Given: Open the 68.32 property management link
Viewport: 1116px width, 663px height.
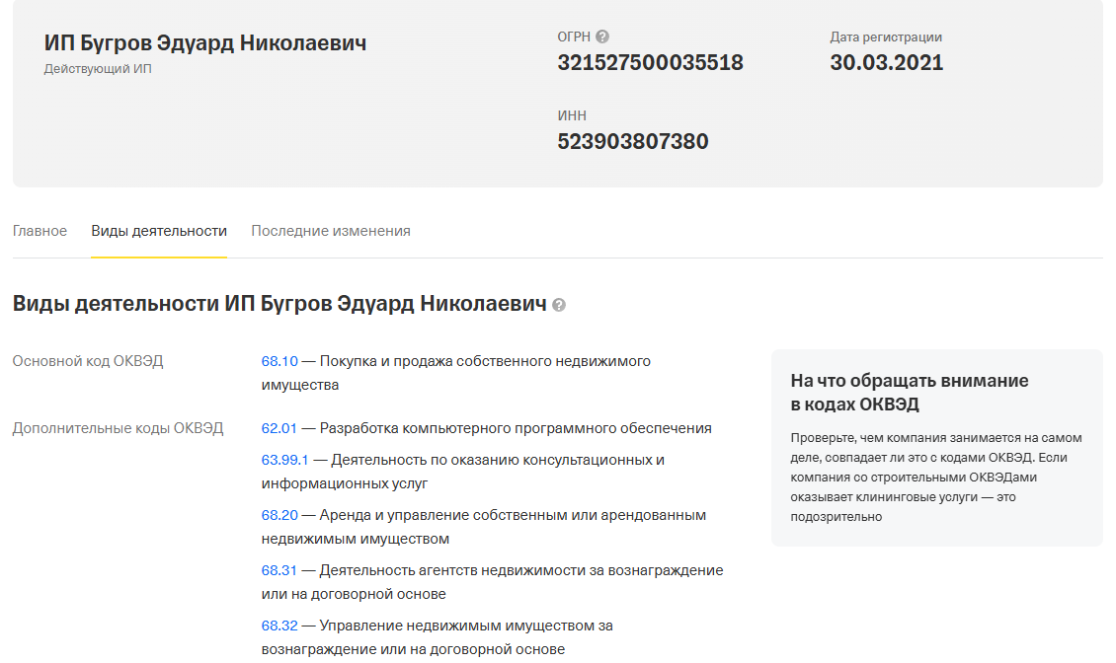Looking at the screenshot, I should [x=279, y=625].
